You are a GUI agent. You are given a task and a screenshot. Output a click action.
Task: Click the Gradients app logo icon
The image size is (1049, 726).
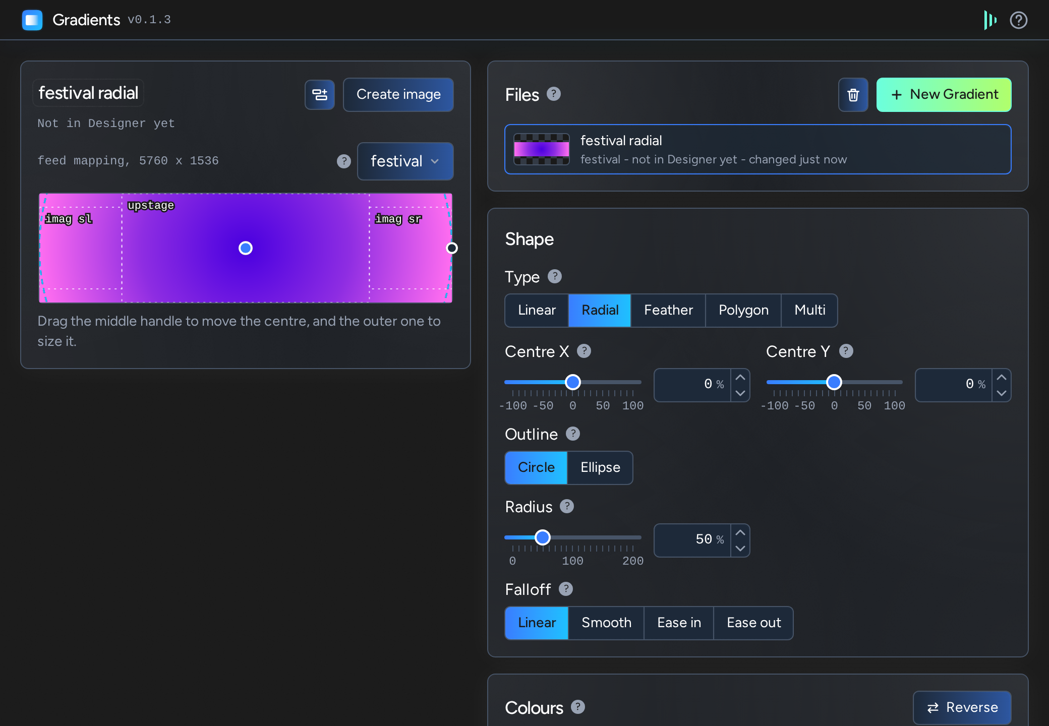(x=32, y=20)
